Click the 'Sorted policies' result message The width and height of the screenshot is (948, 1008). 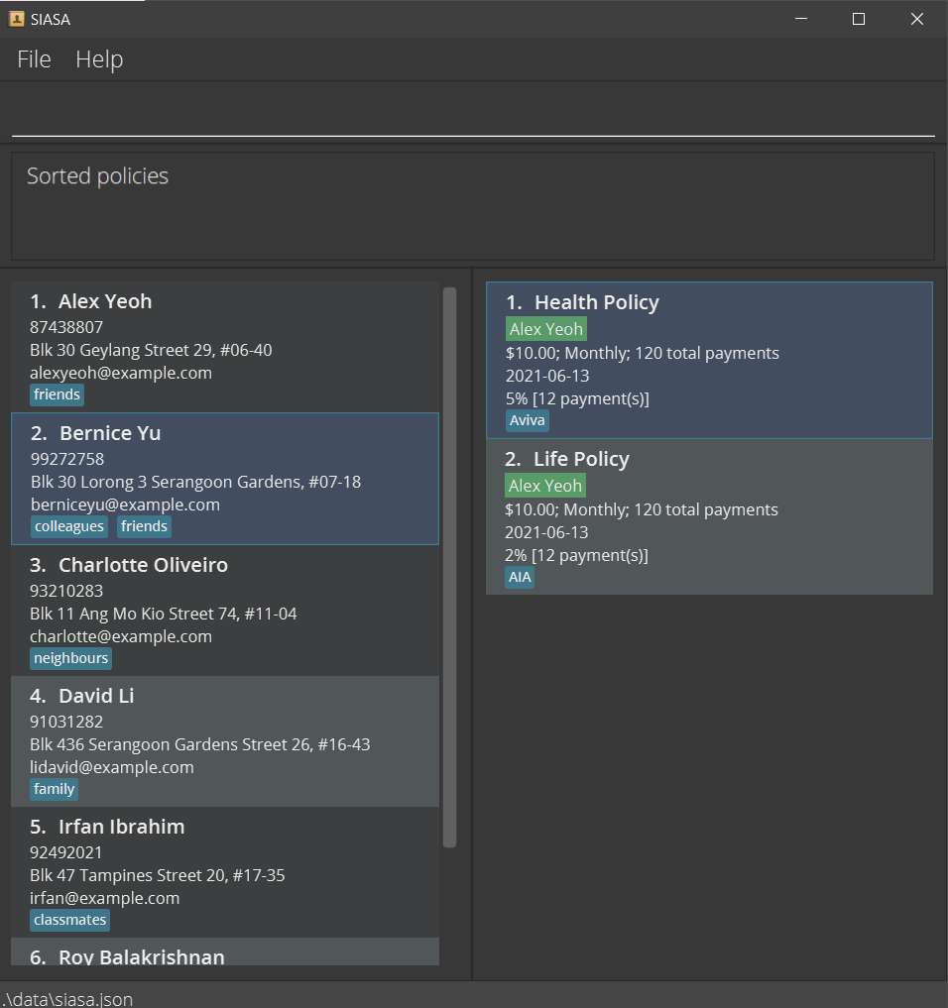pos(98,176)
